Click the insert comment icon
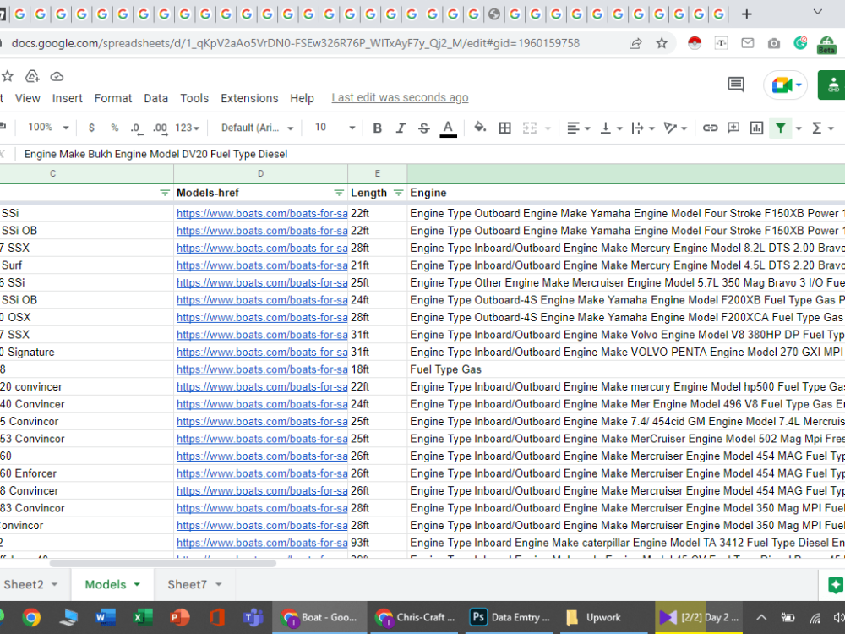Viewport: 845px width, 634px height. (x=733, y=128)
